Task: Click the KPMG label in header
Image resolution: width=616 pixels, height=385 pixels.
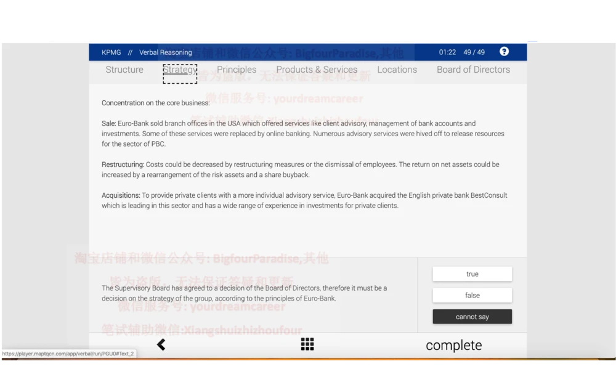Action: [111, 52]
